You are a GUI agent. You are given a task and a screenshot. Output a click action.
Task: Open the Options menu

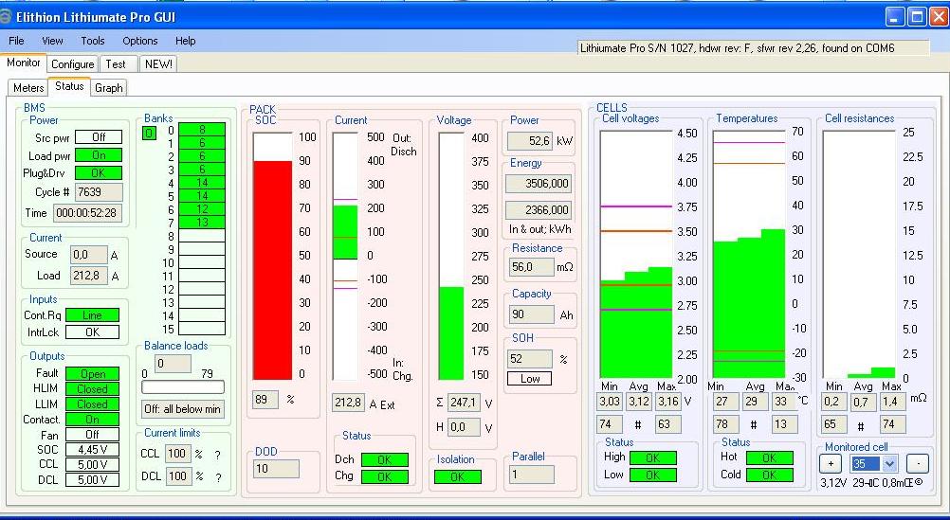coord(140,41)
